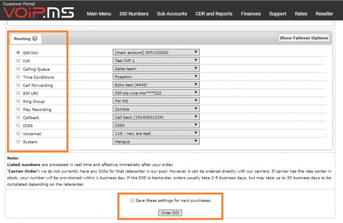
Task: Pick the Ring Group radio button
Action: click(18, 101)
